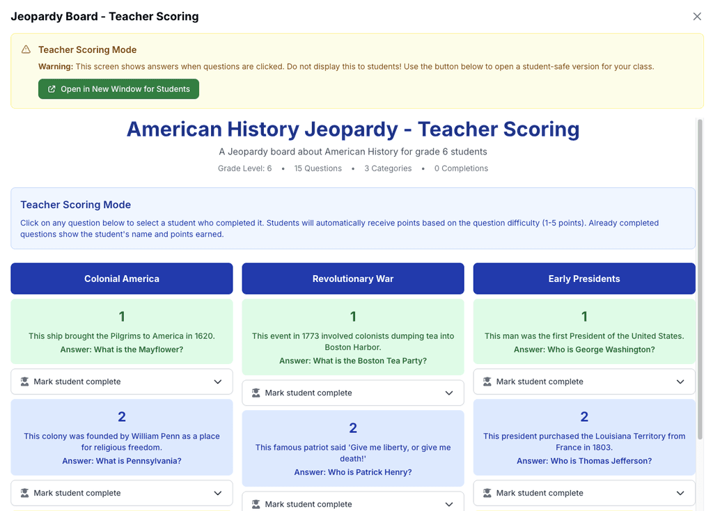Select the Colonial America category header
Image resolution: width=713 pixels, height=511 pixels.
(x=121, y=278)
